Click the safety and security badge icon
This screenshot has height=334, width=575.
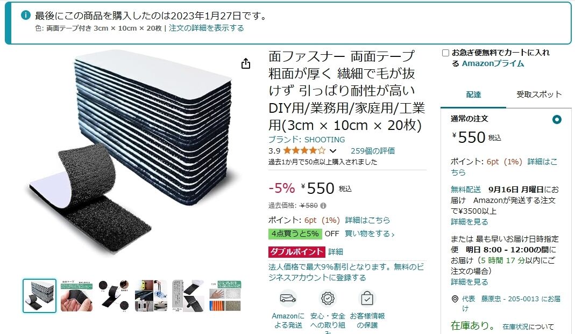(328, 298)
